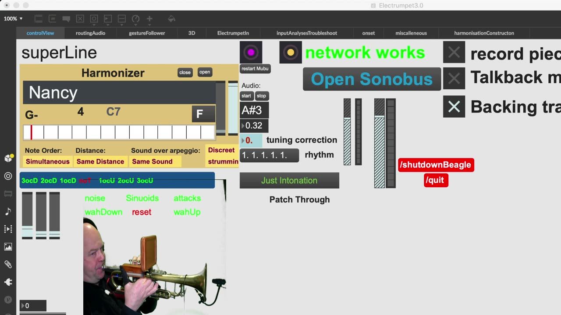The width and height of the screenshot is (561, 315).
Task: Click the red reset label
Action: click(x=142, y=212)
